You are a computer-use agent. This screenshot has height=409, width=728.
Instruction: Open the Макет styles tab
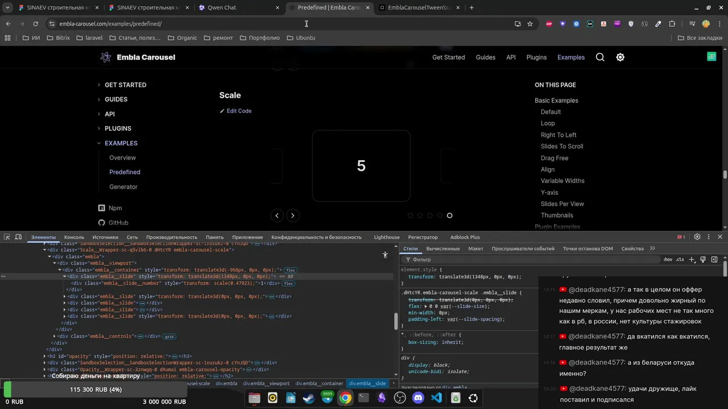coord(475,248)
